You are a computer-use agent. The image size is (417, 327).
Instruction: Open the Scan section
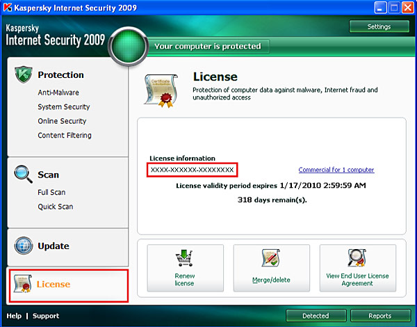[48, 175]
